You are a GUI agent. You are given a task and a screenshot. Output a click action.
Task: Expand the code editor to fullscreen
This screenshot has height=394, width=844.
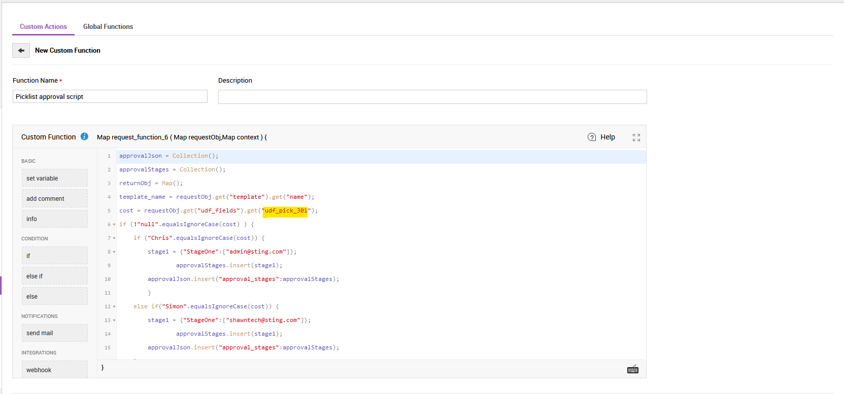click(636, 137)
